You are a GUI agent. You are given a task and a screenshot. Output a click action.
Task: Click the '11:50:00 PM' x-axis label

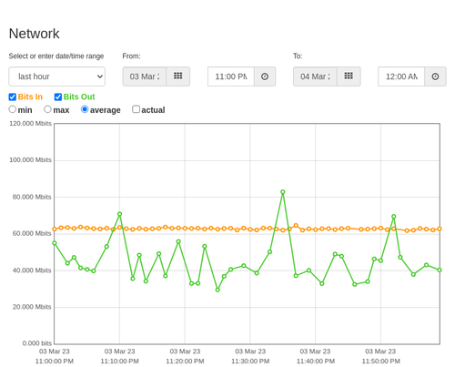click(x=380, y=362)
